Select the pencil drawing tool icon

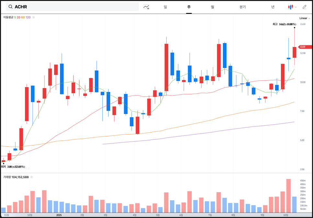coord(304,7)
